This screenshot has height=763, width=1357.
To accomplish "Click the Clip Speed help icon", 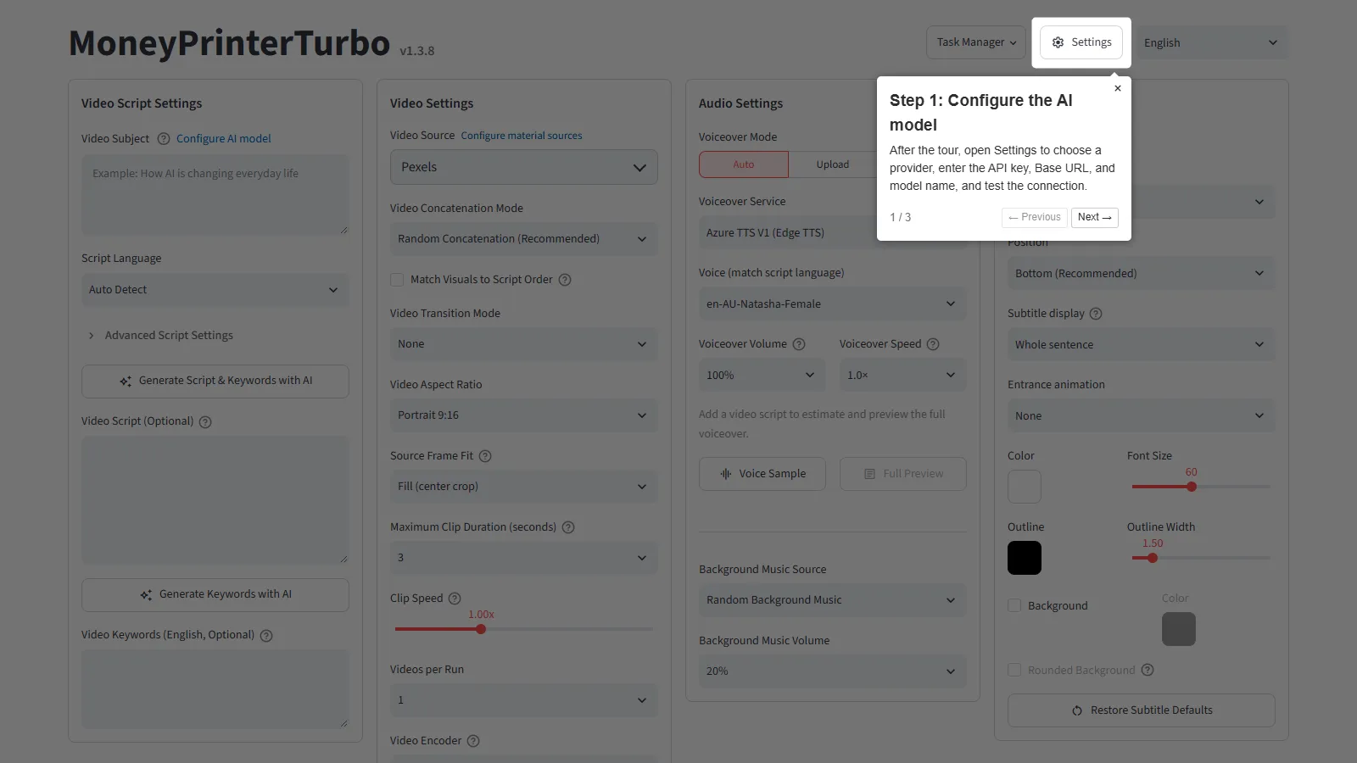I will click(x=455, y=599).
